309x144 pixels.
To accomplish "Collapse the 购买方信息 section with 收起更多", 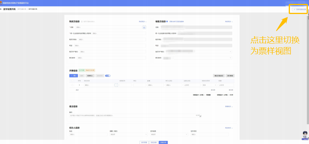I will [x=143, y=21].
